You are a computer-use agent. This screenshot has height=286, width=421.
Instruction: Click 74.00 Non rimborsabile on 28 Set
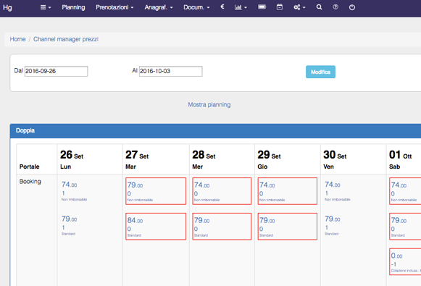(222, 191)
